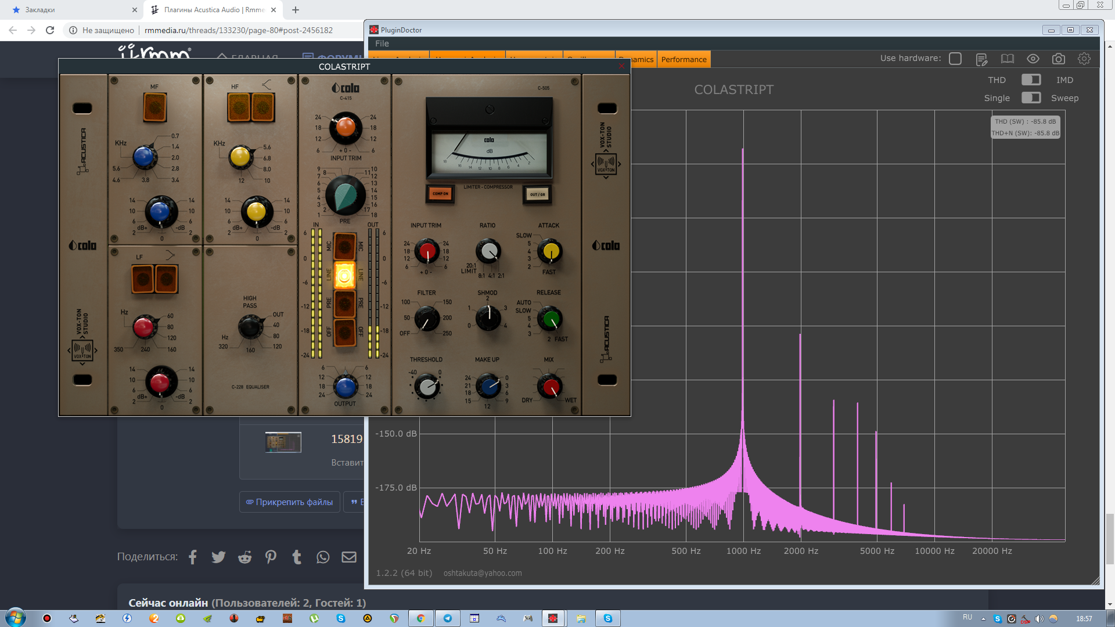Open the oshtakuta@yahoo.com link
Image resolution: width=1115 pixels, height=627 pixels.
point(483,573)
